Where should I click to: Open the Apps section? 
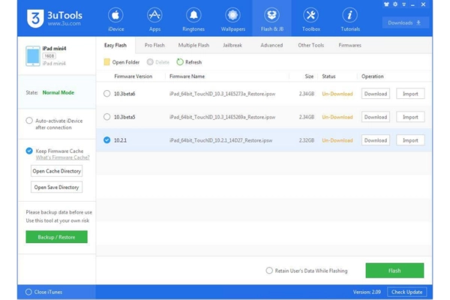[x=154, y=19]
